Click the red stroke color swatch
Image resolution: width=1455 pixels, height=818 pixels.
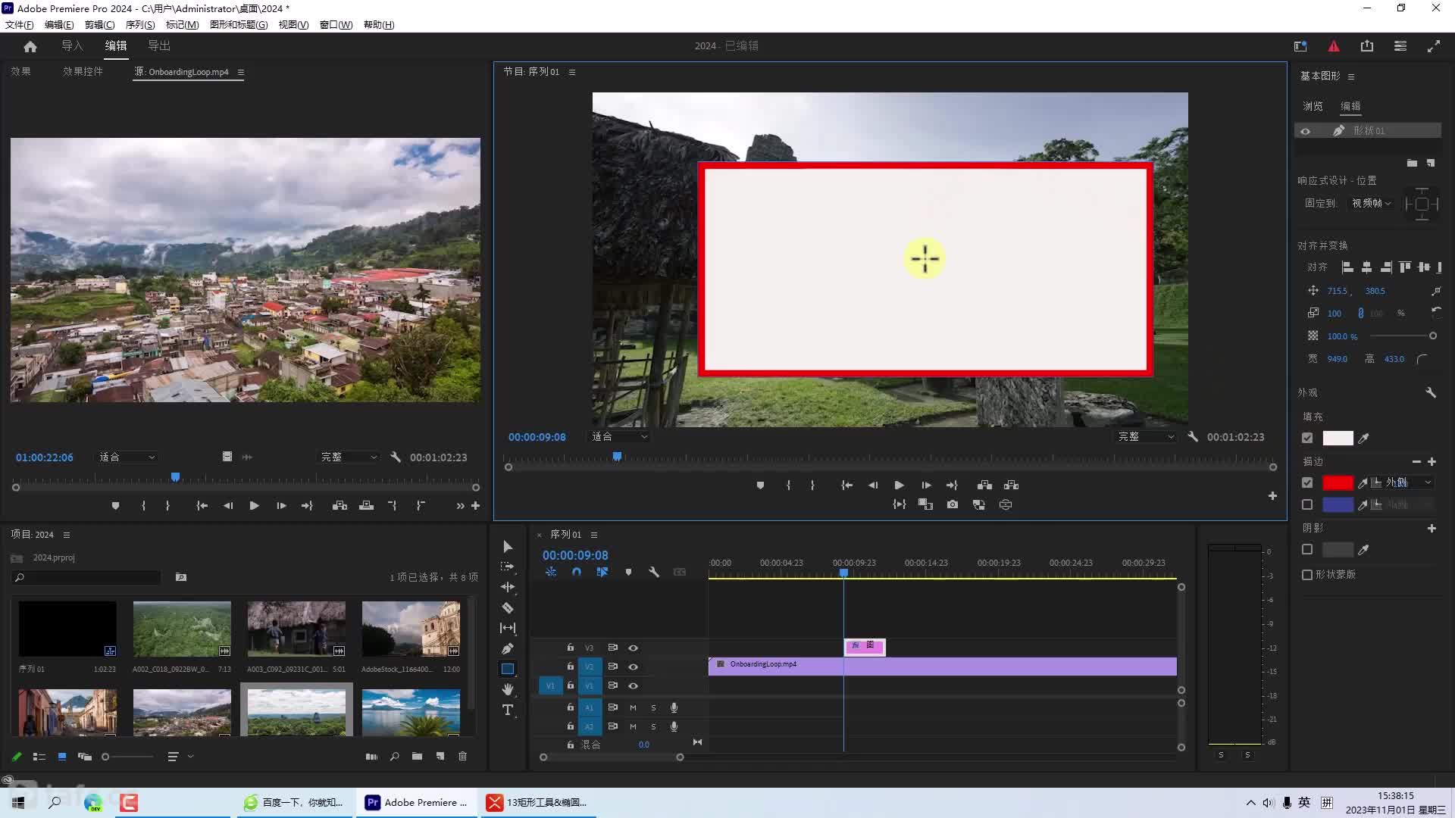click(x=1338, y=483)
